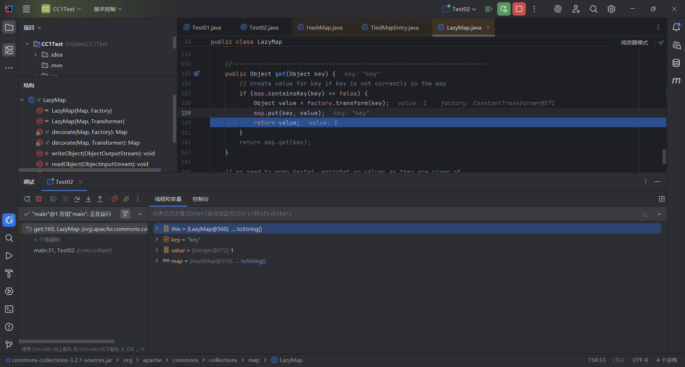View breakpoints red circles icon
The height and width of the screenshot is (367, 685).
pos(115,199)
